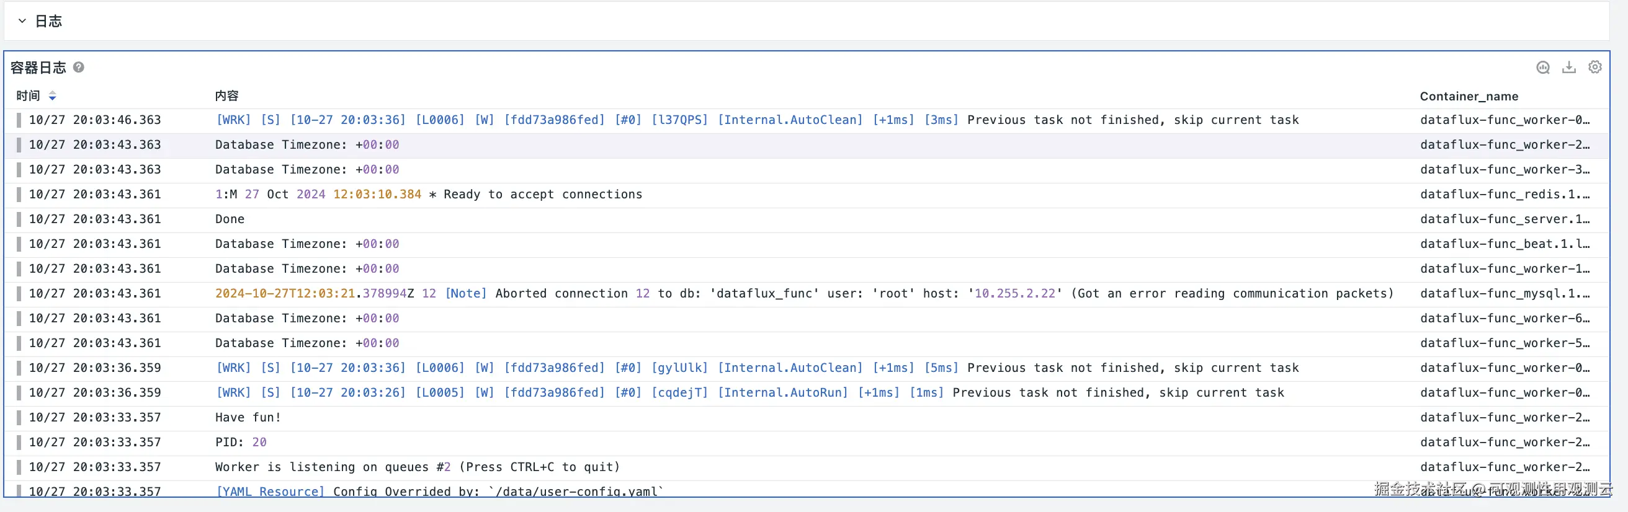Viewport: 1628px width, 512px height.
Task: Open the log explorer search icon
Action: (1542, 67)
